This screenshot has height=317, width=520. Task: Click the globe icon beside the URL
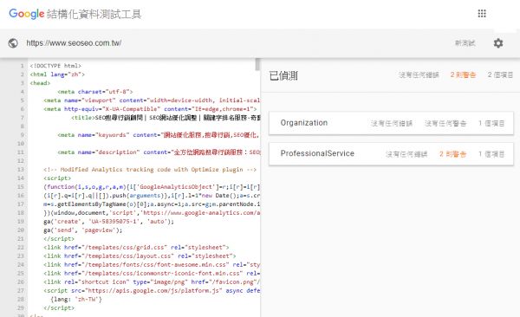coord(13,43)
